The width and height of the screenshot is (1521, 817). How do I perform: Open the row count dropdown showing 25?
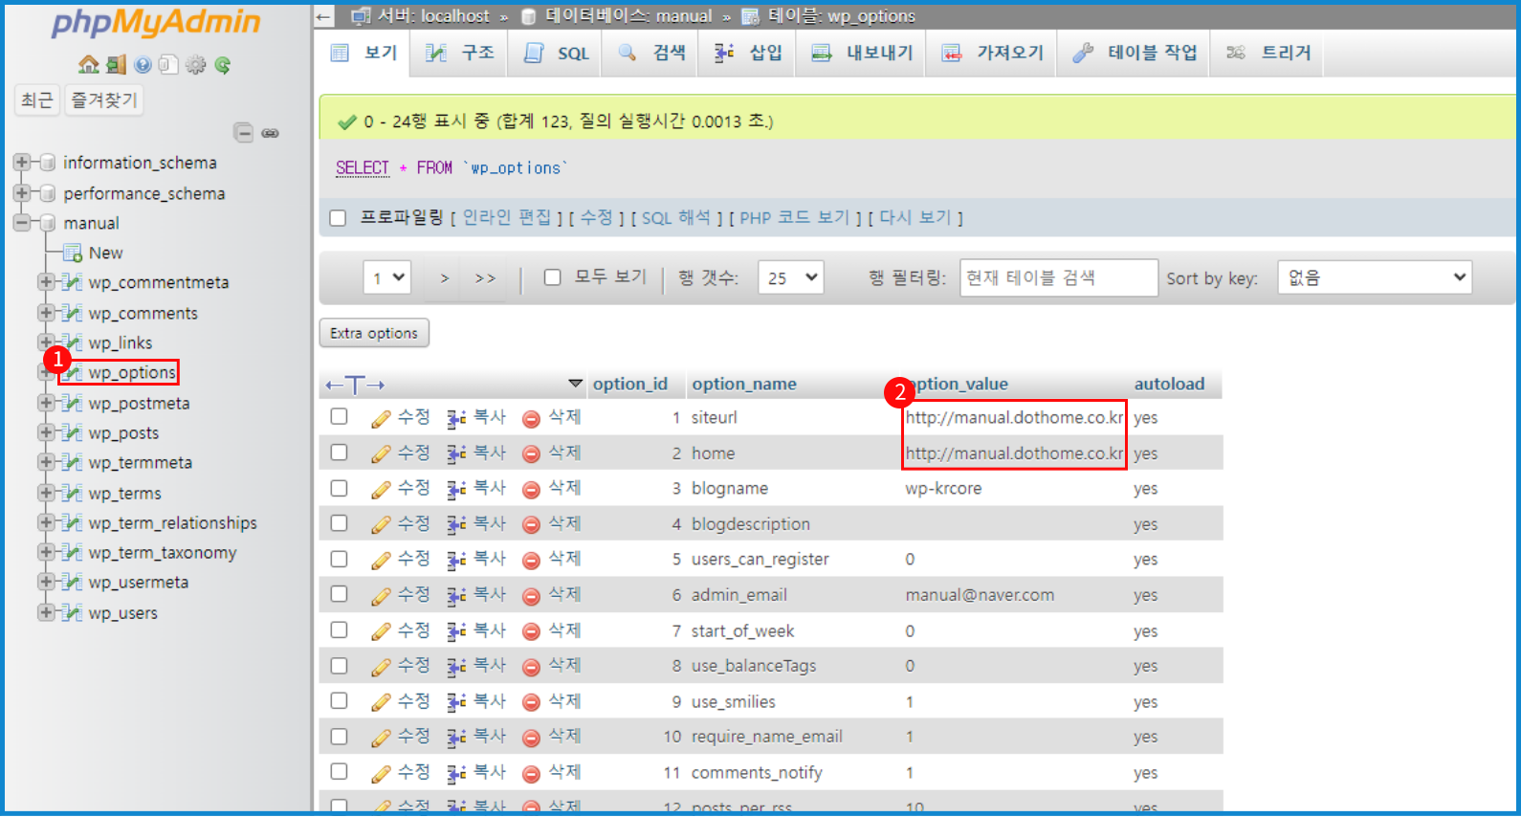790,277
